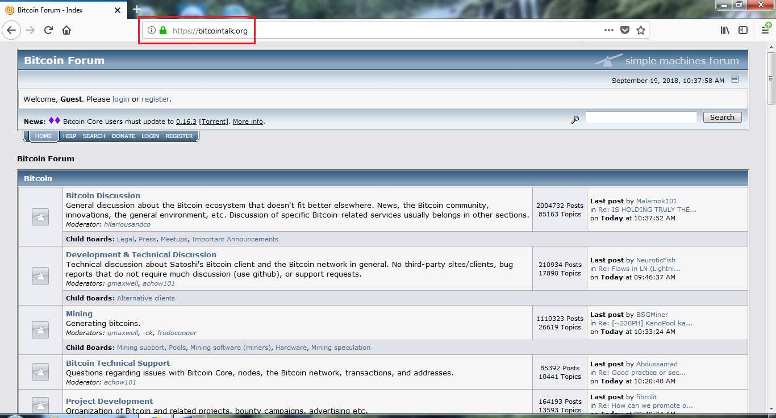
Task: Reload the page with the refresh icon
Action: pyautogui.click(x=48, y=30)
